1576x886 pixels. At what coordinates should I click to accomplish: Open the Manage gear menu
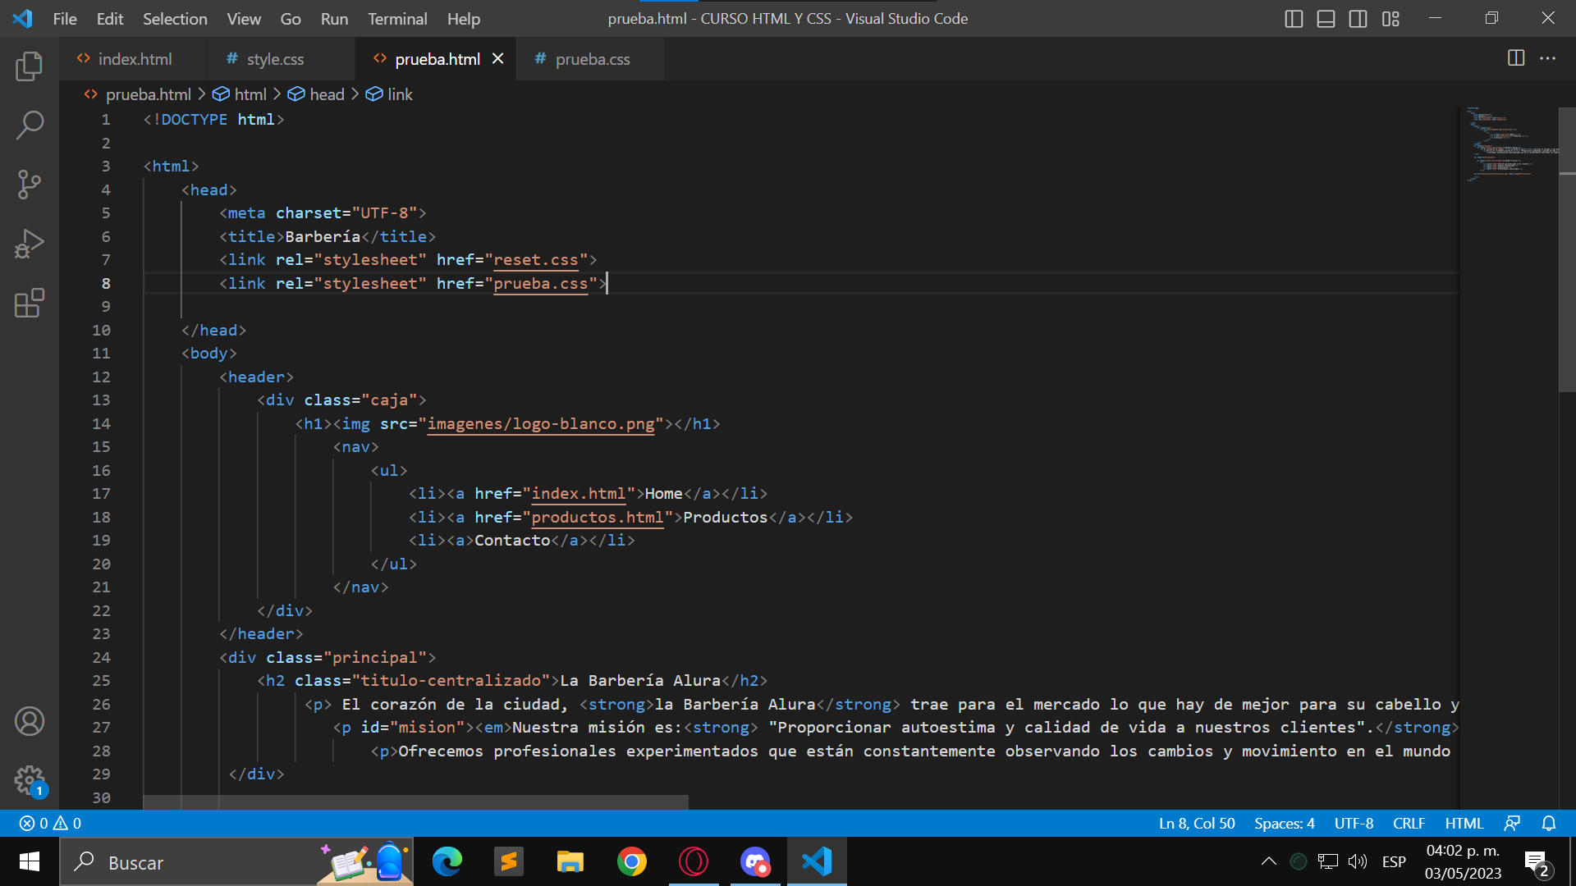(30, 780)
